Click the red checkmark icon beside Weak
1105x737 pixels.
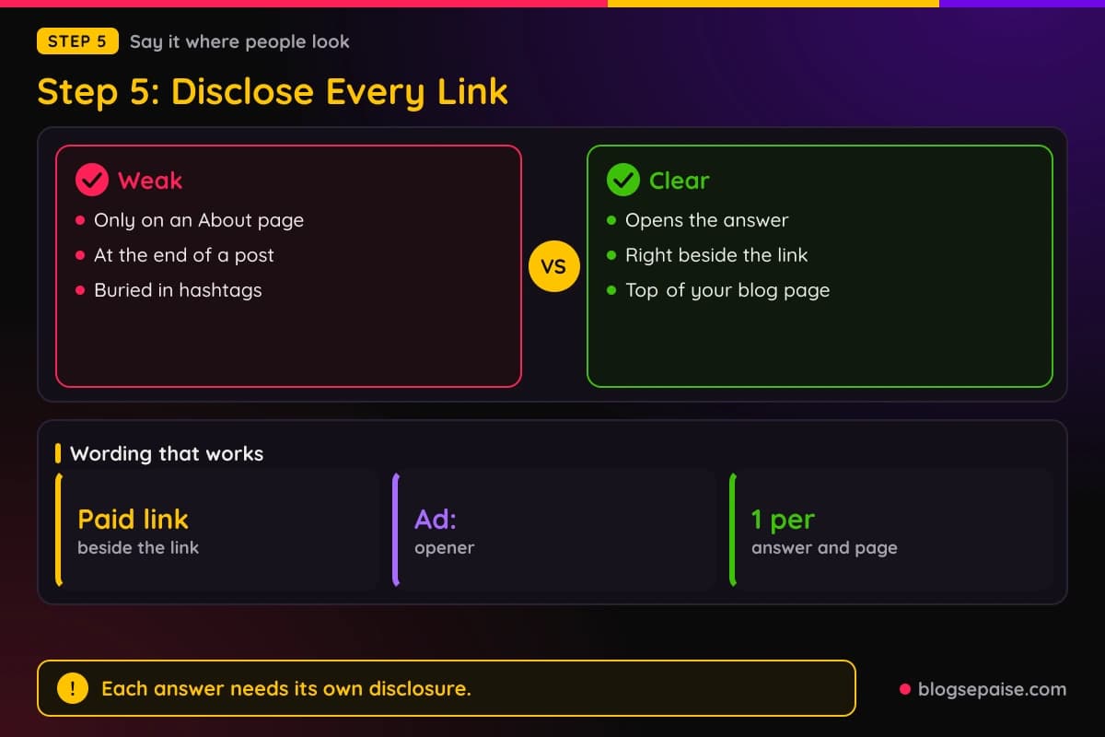tap(91, 181)
